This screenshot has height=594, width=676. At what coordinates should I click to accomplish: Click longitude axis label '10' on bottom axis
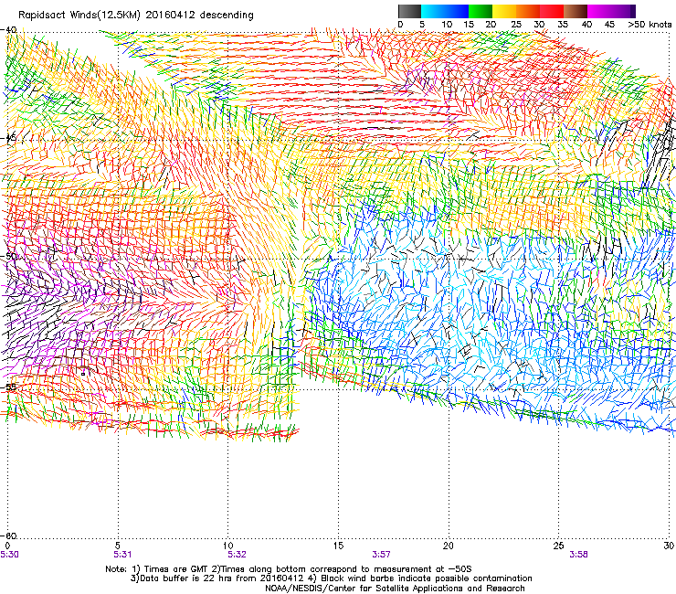(228, 546)
